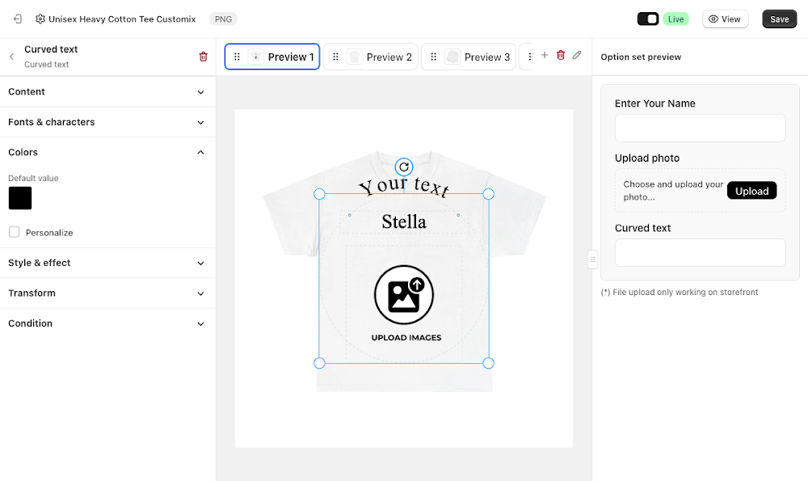
Task: Open product settings gear icon
Action: tap(40, 19)
